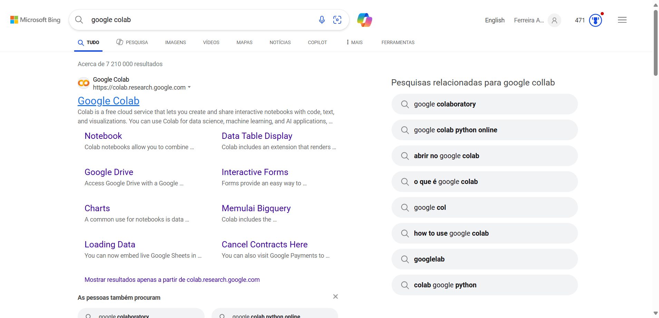Click the Microsoft Bing logo
Image resolution: width=659 pixels, height=318 pixels.
click(x=35, y=20)
